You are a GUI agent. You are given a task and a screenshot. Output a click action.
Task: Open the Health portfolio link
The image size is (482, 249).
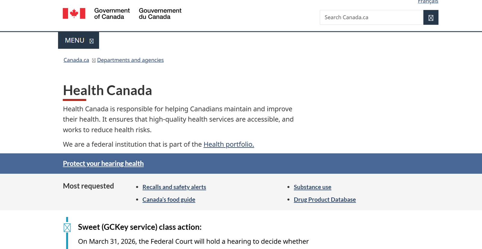pyautogui.click(x=229, y=145)
